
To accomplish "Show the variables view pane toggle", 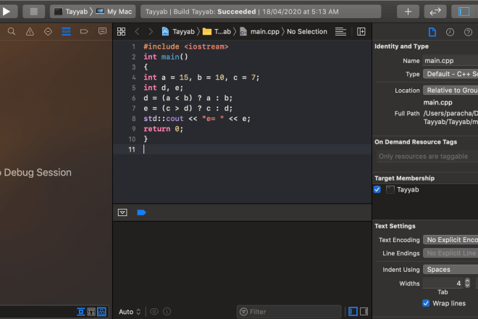I will pos(353,312).
